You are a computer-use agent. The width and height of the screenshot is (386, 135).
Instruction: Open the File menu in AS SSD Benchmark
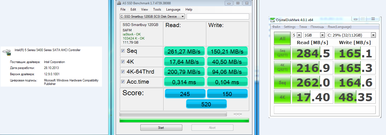(x=123, y=9)
